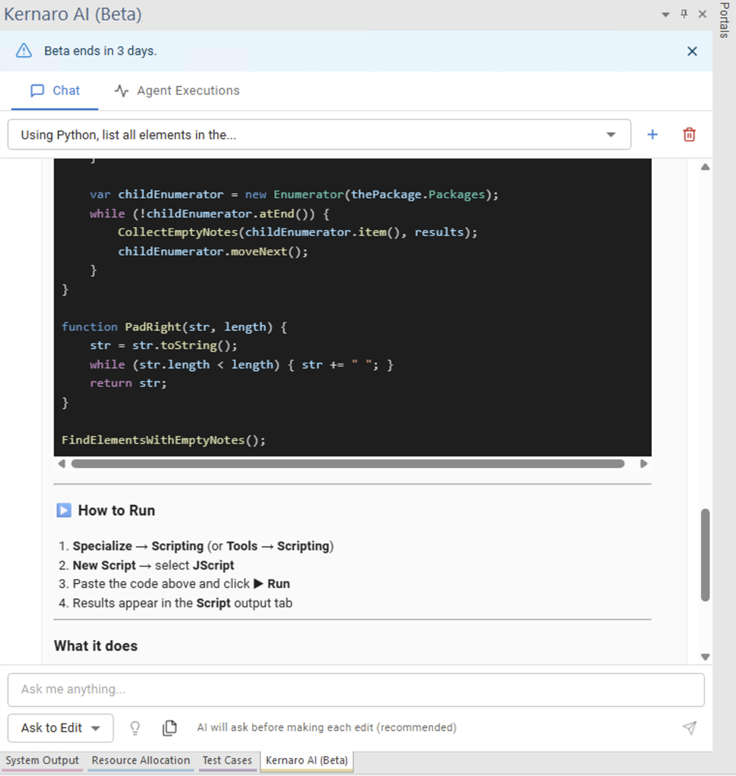Open the Portals side tab
The height and width of the screenshot is (776, 736).
click(x=725, y=20)
